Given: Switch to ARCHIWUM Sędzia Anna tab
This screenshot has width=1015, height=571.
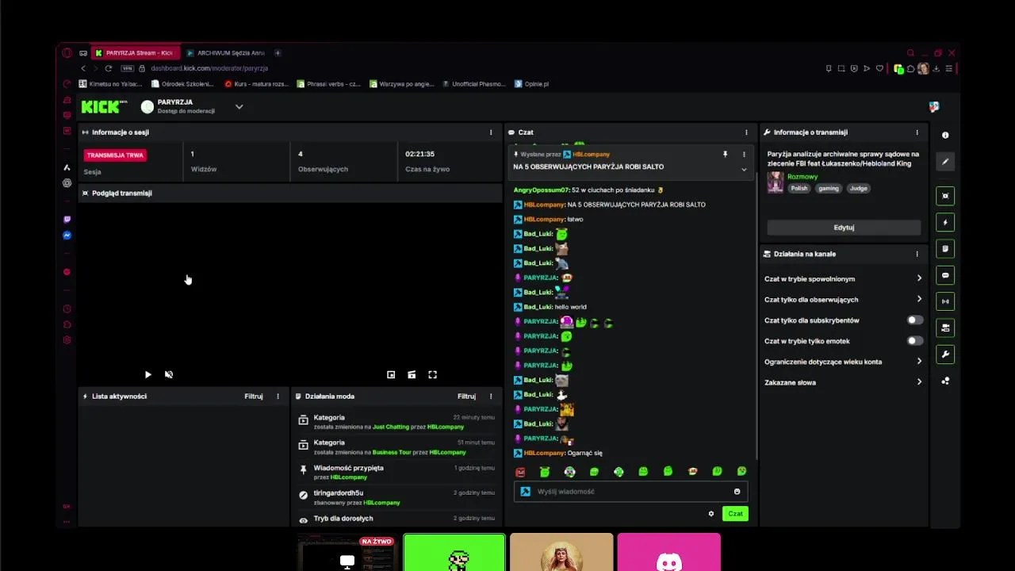Looking at the screenshot, I should [x=227, y=53].
